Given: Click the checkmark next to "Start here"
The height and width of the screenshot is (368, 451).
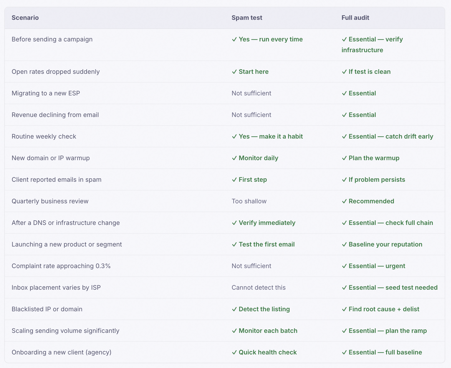Looking at the screenshot, I should (234, 72).
